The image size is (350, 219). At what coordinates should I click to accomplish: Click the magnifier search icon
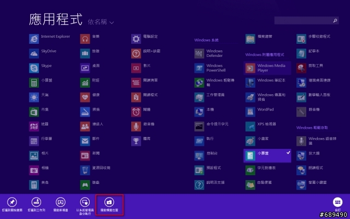pos(335,21)
